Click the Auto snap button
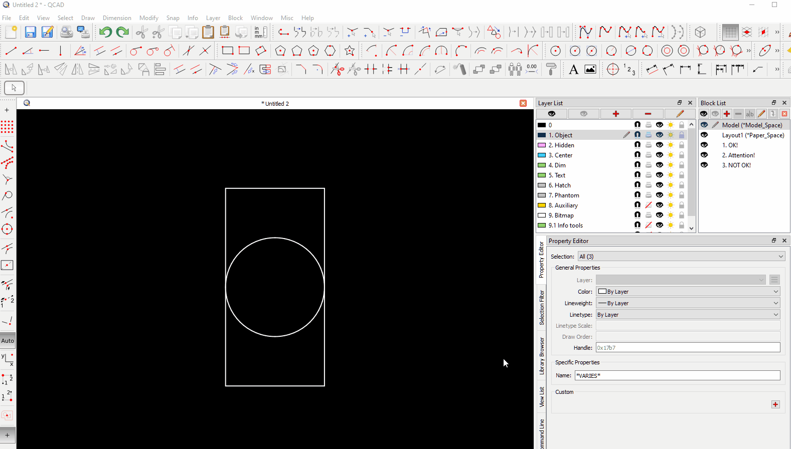The height and width of the screenshot is (449, 791). click(8, 340)
